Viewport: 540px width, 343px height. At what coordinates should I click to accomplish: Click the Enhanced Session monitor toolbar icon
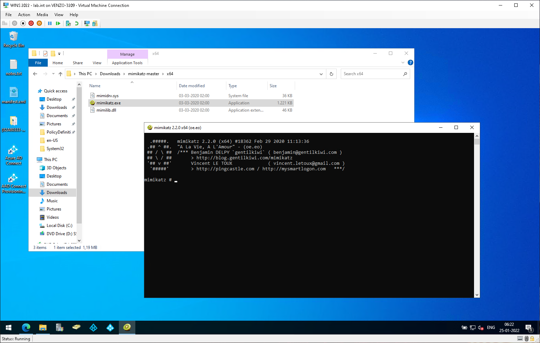tap(87, 23)
